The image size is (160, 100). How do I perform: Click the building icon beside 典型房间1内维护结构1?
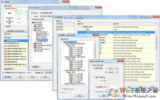(x=68, y=44)
